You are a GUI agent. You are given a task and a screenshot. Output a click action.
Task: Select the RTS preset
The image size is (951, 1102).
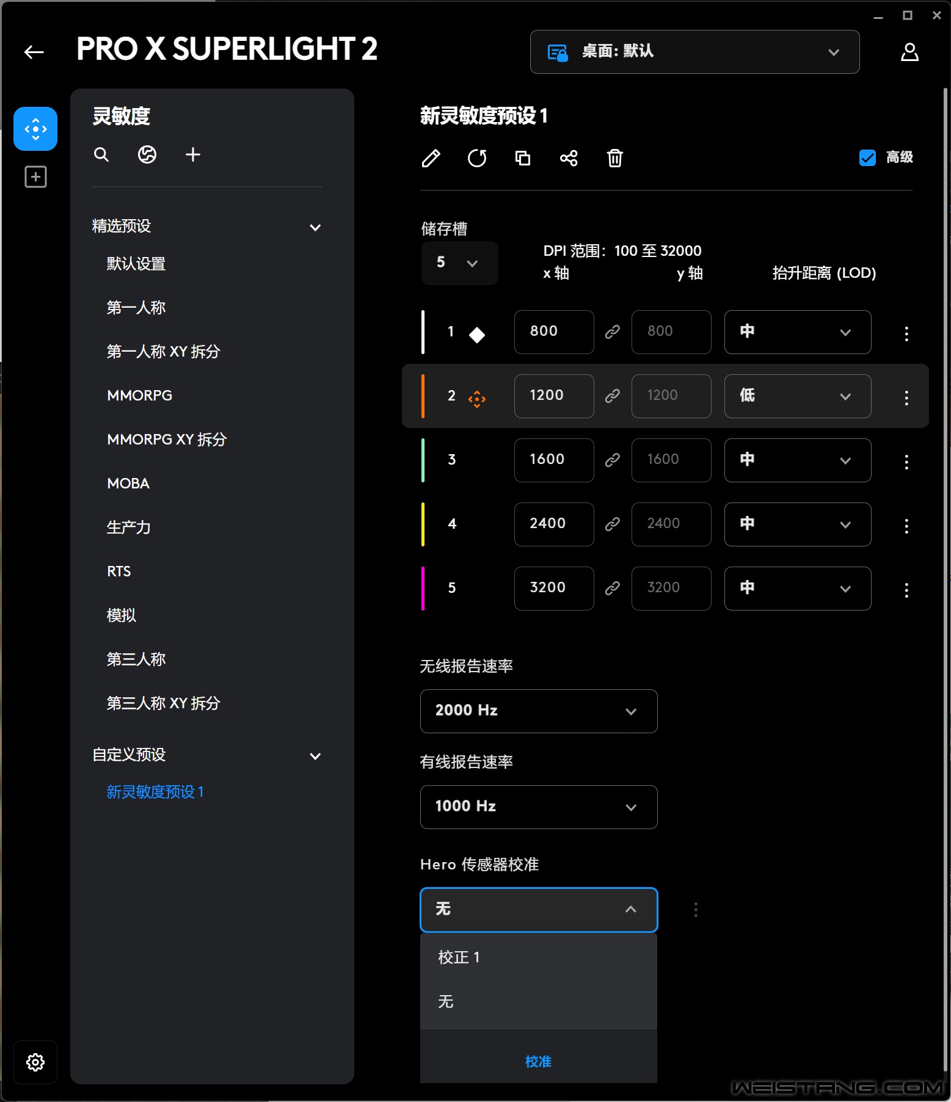point(119,571)
